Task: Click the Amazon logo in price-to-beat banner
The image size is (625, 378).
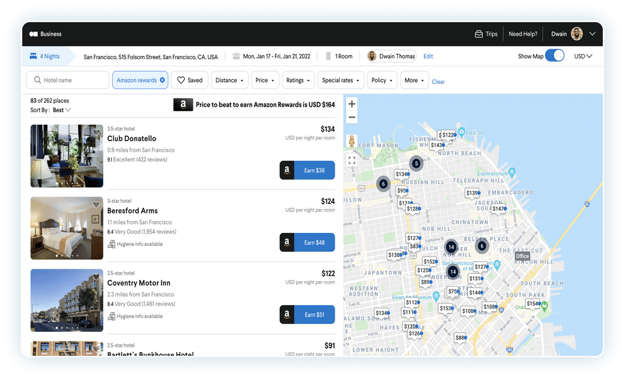Action: coord(183,104)
